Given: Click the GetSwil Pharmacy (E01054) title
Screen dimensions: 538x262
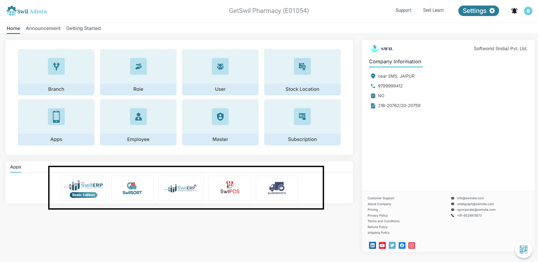Looking at the screenshot, I should coord(269,11).
